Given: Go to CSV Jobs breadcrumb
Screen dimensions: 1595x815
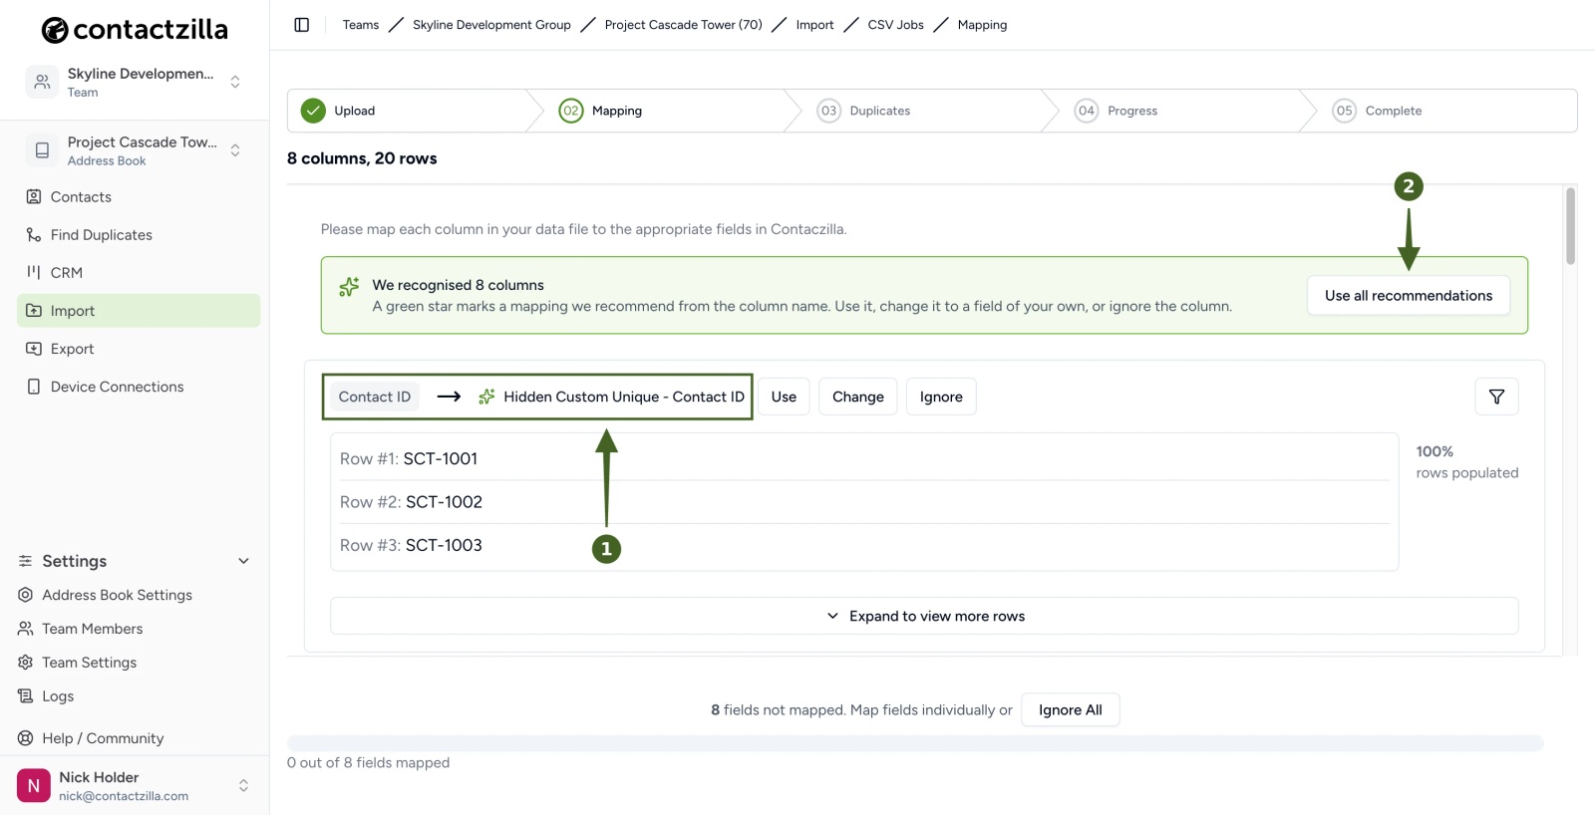Looking at the screenshot, I should pyautogui.click(x=895, y=25).
